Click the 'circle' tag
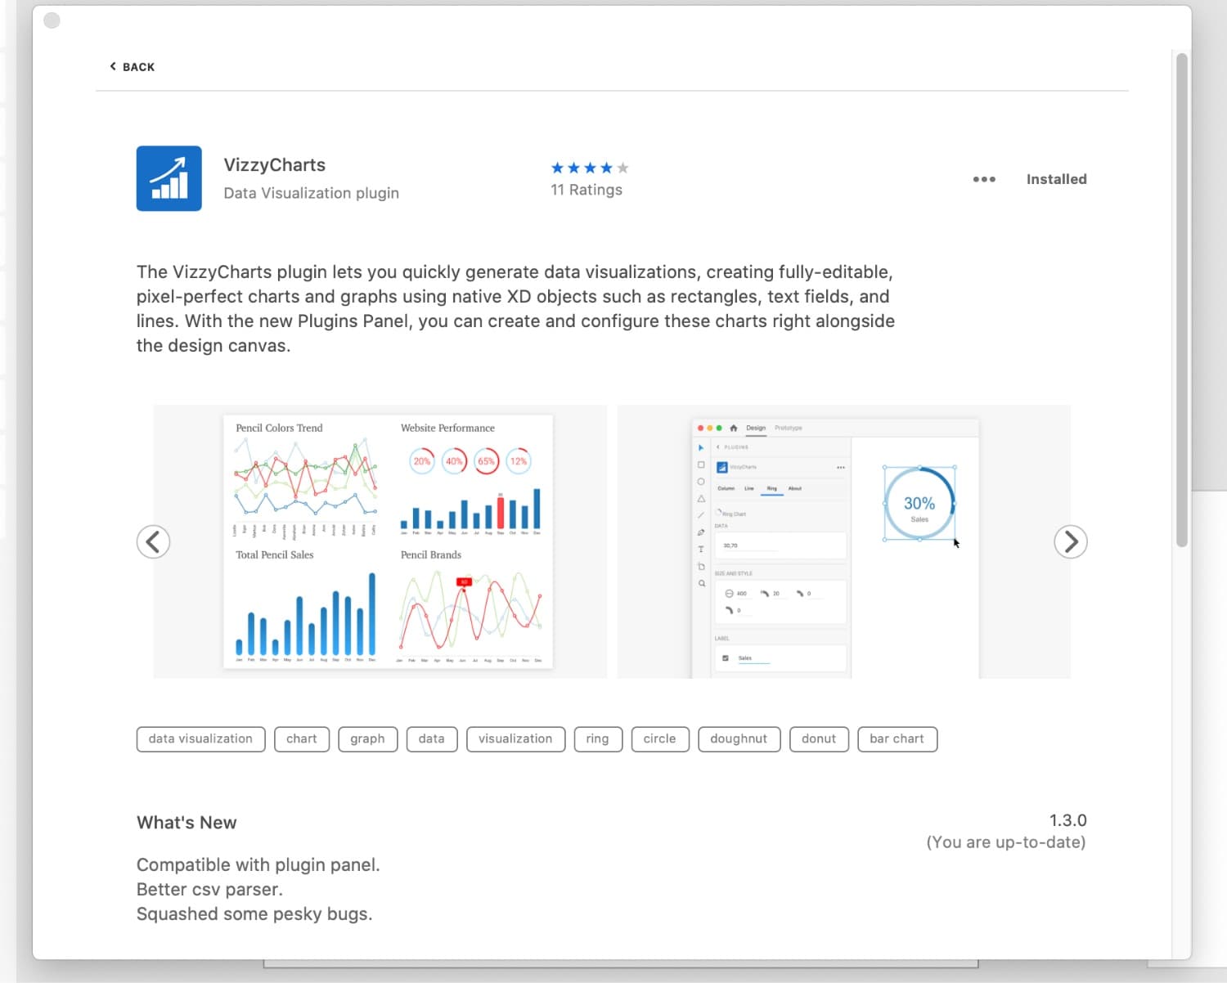 pos(659,738)
